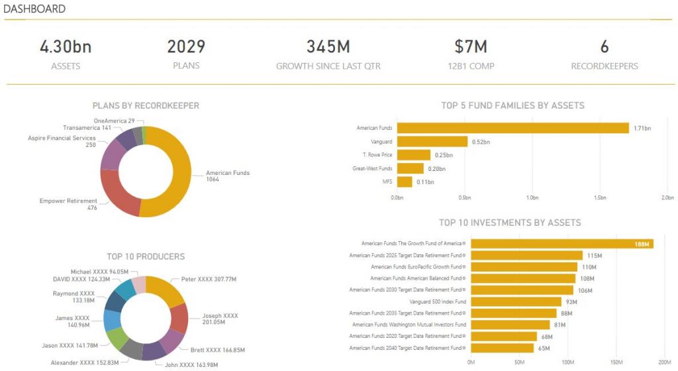Click the Raymond XXXX 133.18M producer label
The width and height of the screenshot is (678, 371).
[x=74, y=297]
